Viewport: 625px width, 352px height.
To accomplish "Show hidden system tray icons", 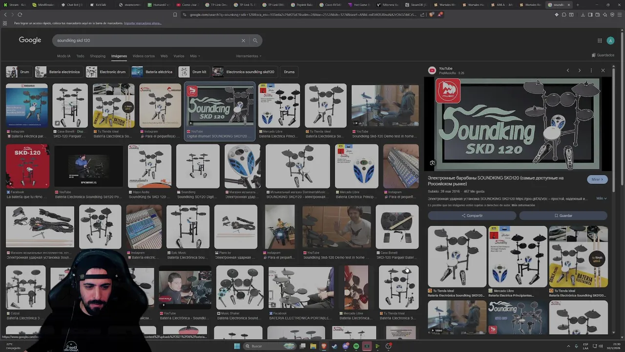I will pyautogui.click(x=568, y=346).
